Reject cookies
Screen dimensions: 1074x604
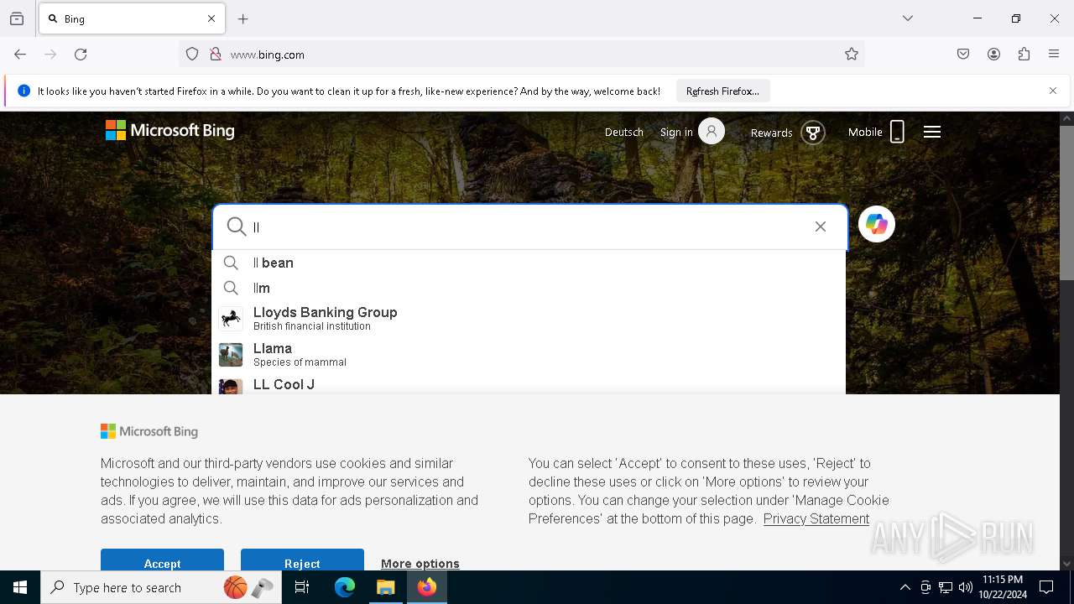point(302,560)
